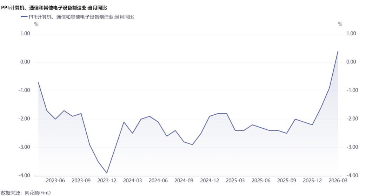
Task: Click the right axis 1.00 value
Action: (x=351, y=34)
